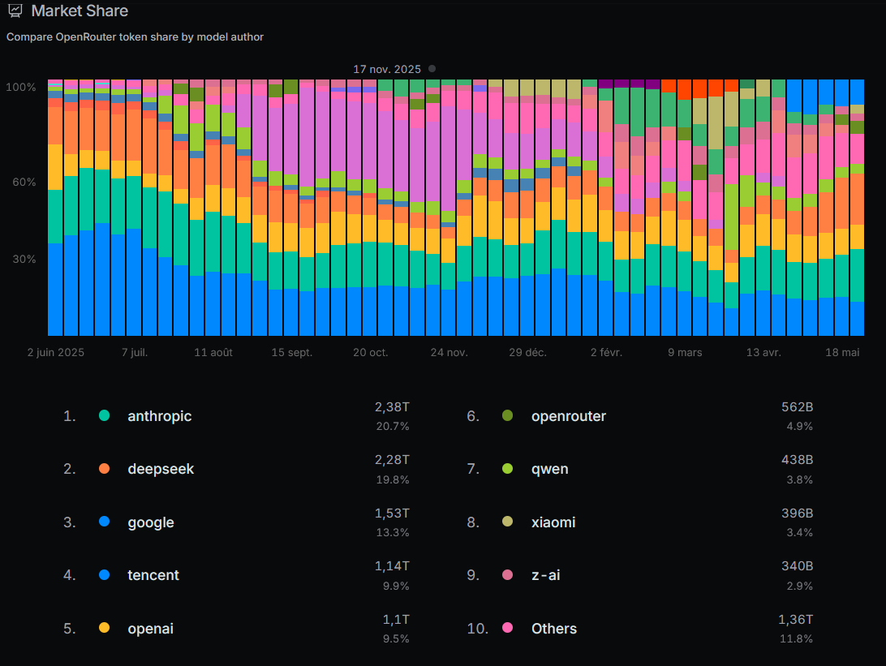The image size is (886, 666).
Task: Click the 18 mai axis label
Action: (842, 353)
